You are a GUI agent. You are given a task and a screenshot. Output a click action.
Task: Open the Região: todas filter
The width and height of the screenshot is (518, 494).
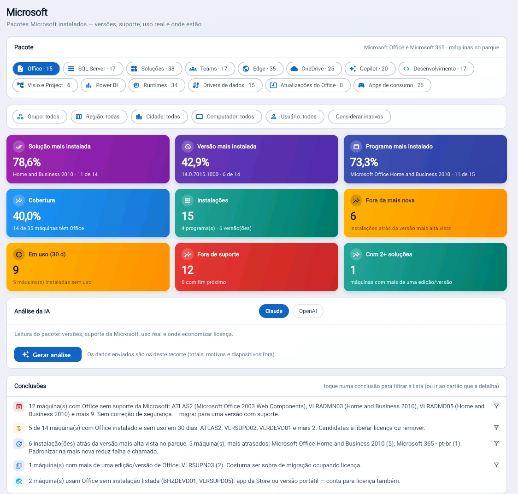(x=99, y=117)
